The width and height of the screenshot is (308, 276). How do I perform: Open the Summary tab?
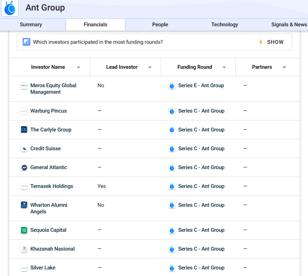point(31,25)
